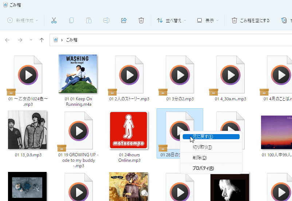Go back with the left arrow
Image resolution: width=292 pixels, height=201 pixels.
coord(7,40)
